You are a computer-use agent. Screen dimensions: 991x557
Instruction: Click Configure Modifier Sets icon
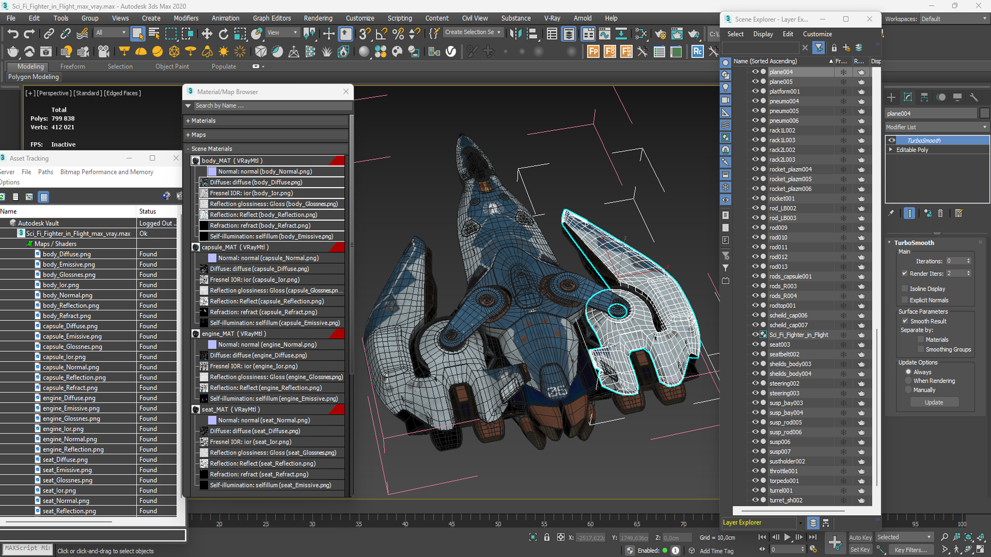point(958,213)
